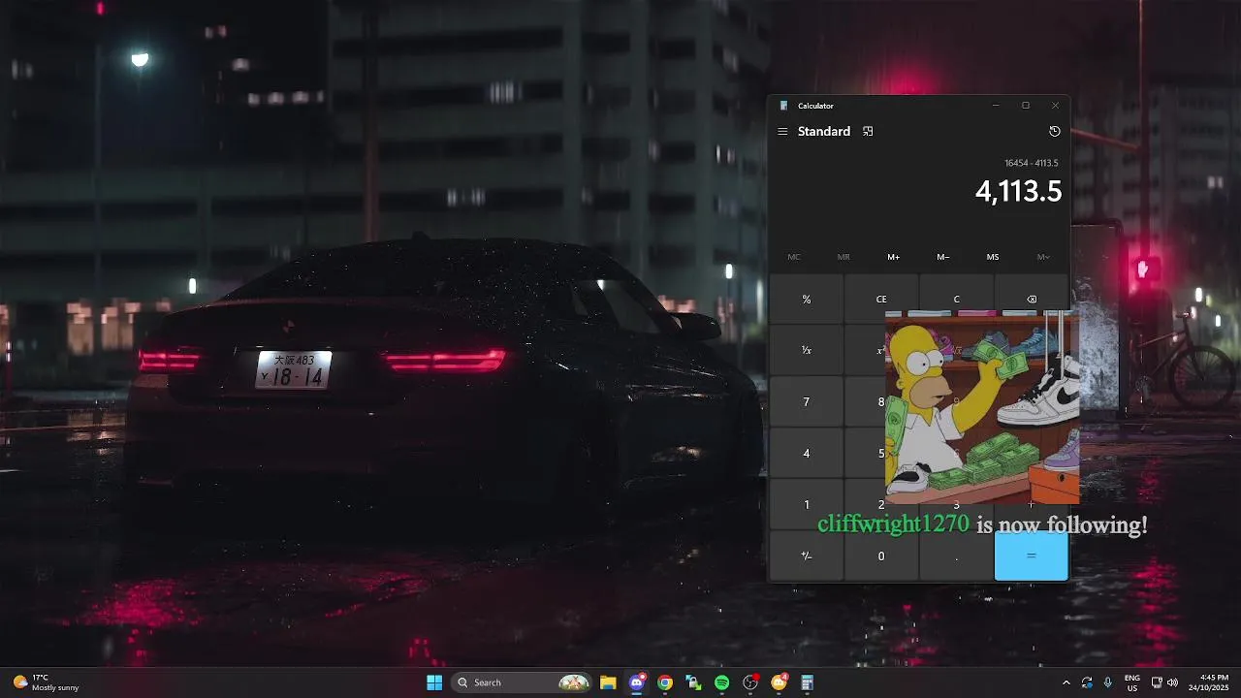Click the Calculator taskbar icon
Image resolution: width=1241 pixels, height=698 pixels.
tap(808, 682)
